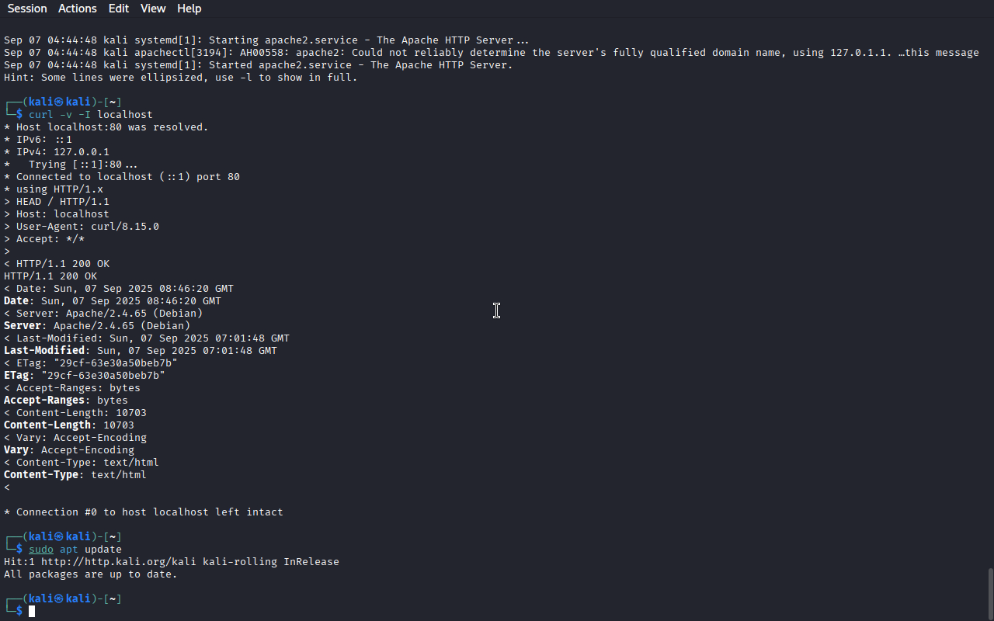Click the bold Server header label

pos(23,326)
